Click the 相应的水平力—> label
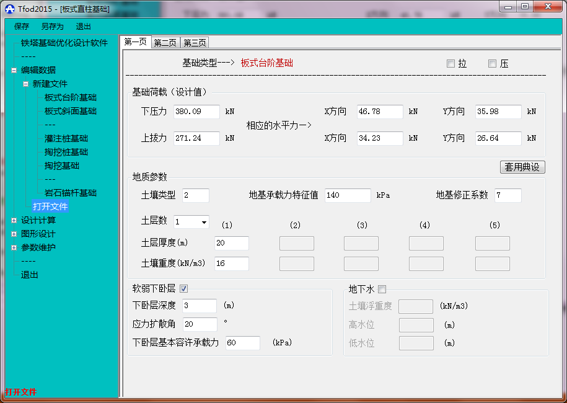This screenshot has width=567, height=403. pyautogui.click(x=279, y=125)
